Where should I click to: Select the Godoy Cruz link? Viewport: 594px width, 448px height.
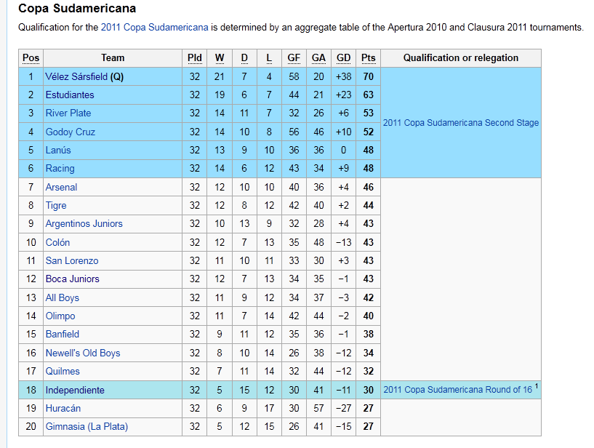[70, 132]
